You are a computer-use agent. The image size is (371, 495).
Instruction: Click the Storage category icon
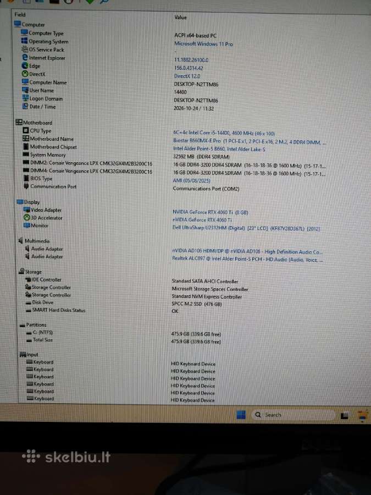pos(21,271)
